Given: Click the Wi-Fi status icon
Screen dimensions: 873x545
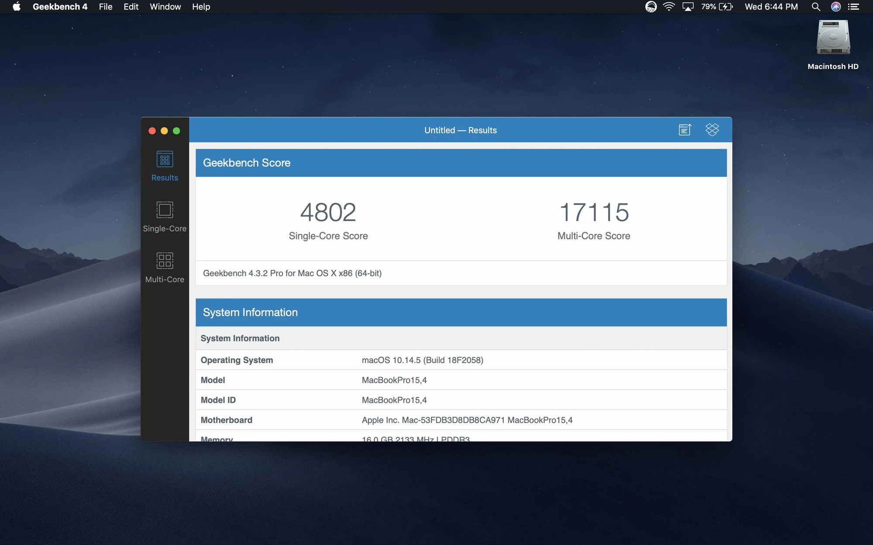Looking at the screenshot, I should [669, 7].
